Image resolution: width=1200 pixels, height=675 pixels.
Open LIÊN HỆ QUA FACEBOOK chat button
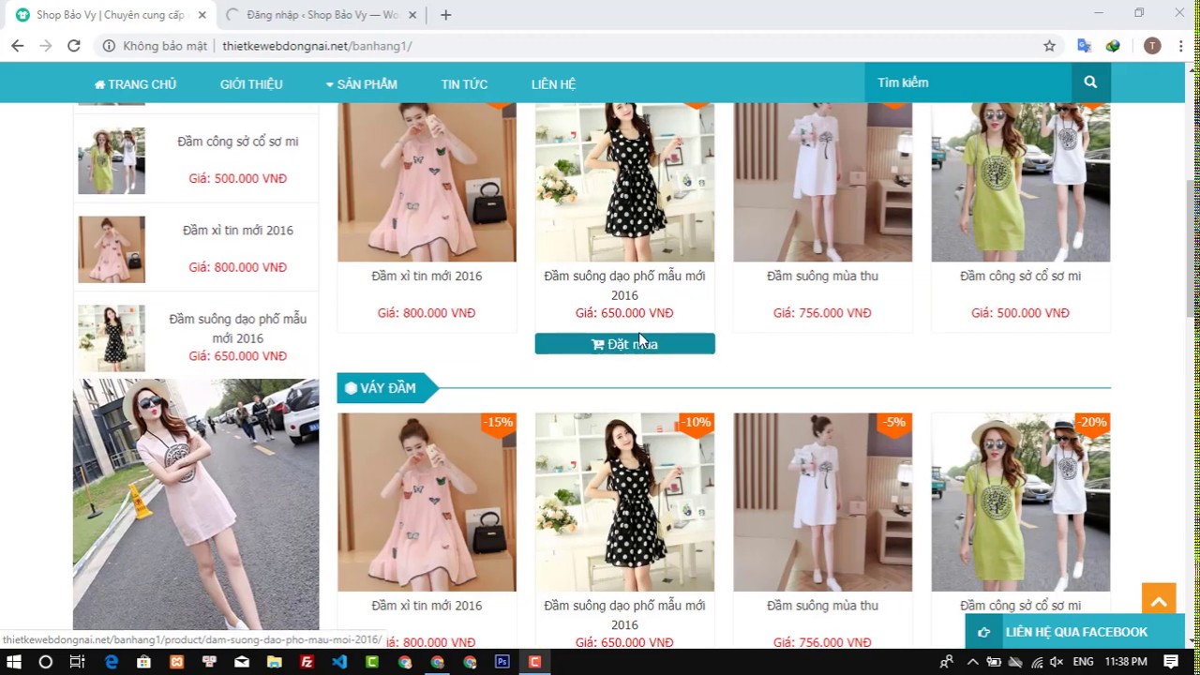coord(1074,632)
